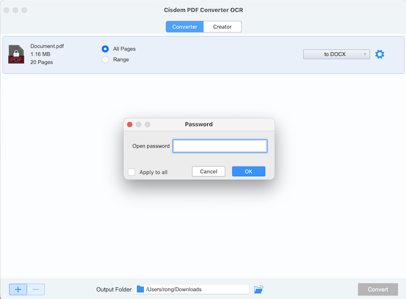Viewport: 406px width, 299px height.
Task: Close the Password dialog with red button
Action: pyautogui.click(x=130, y=125)
